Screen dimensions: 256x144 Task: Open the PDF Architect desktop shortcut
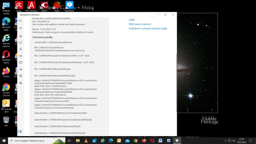point(31,6)
